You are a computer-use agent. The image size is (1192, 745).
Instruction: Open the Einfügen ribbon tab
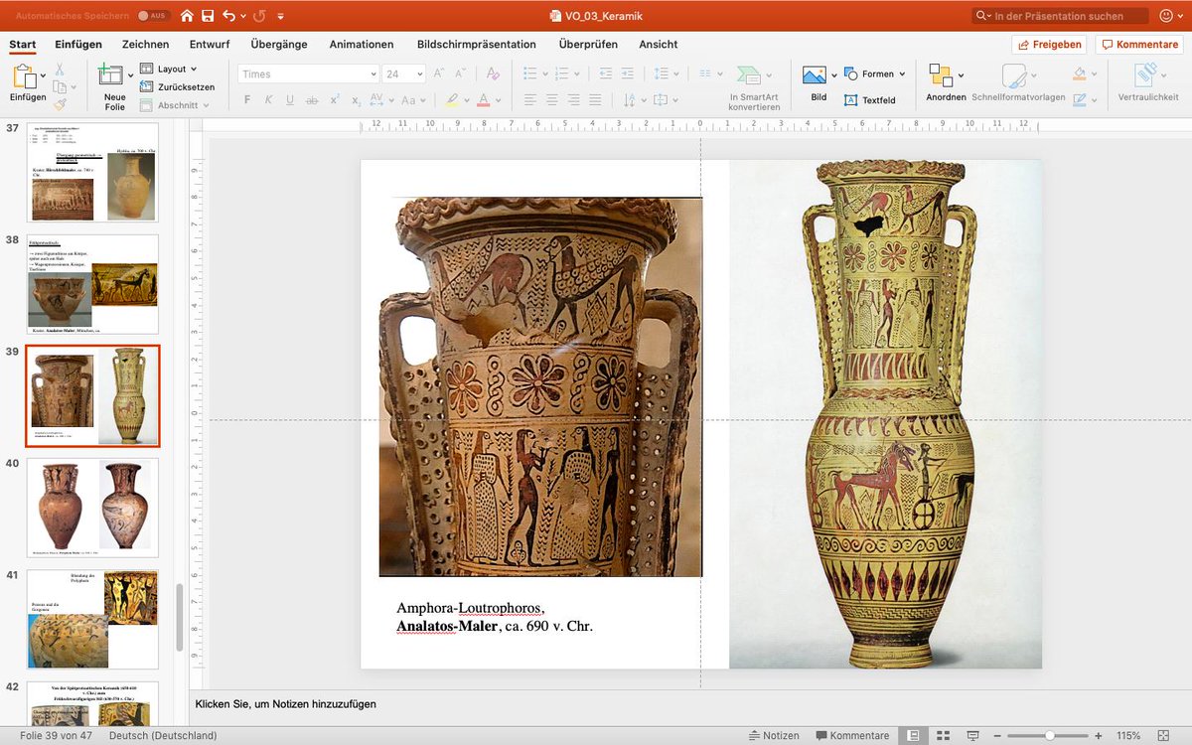coord(78,45)
